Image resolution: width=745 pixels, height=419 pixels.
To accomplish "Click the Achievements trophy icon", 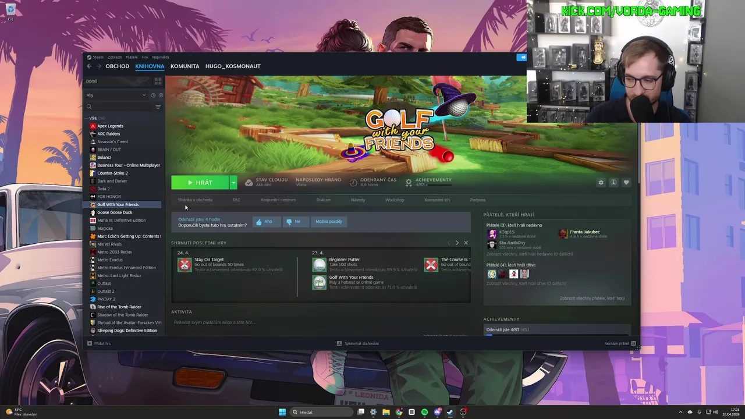I will tap(409, 182).
